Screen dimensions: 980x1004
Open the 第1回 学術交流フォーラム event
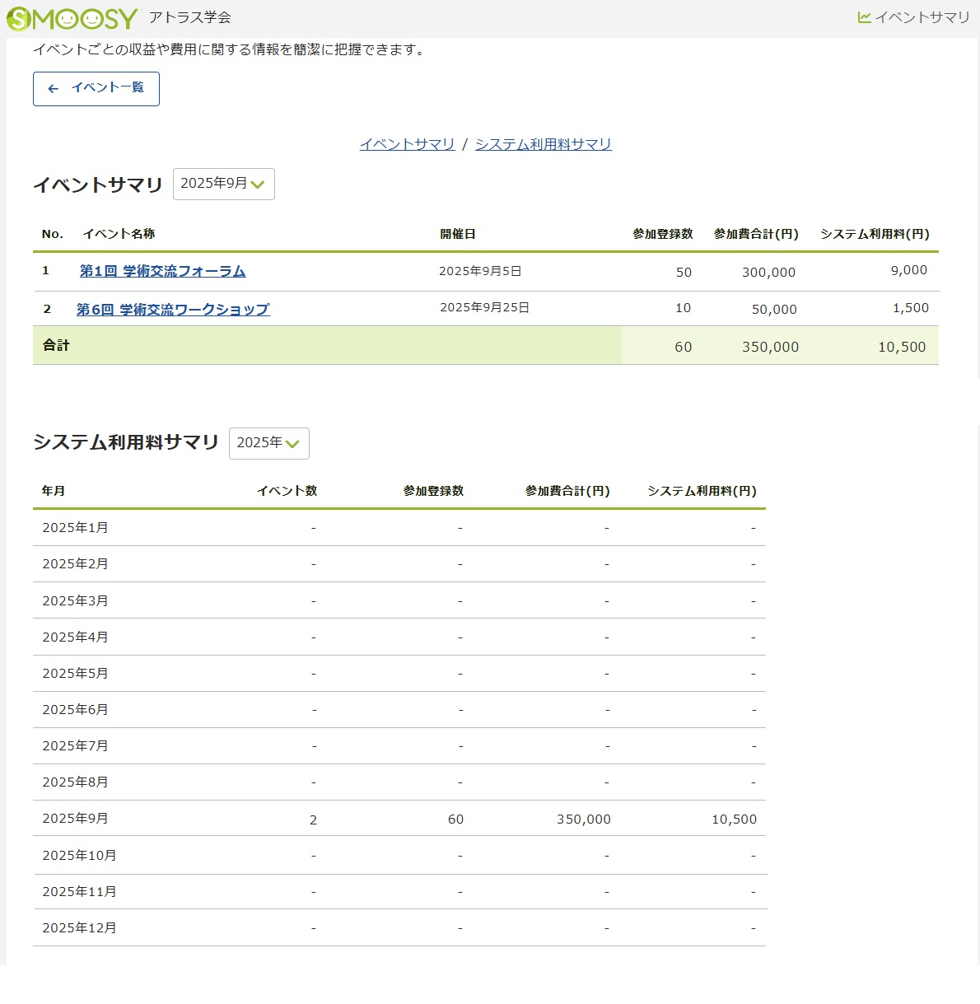162,271
